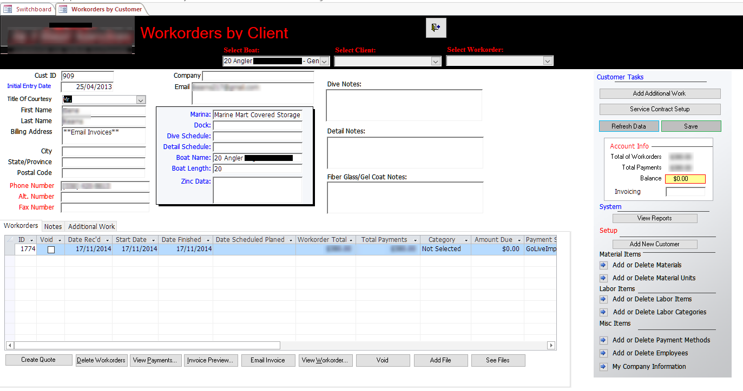Click the Marina field

pos(257,114)
